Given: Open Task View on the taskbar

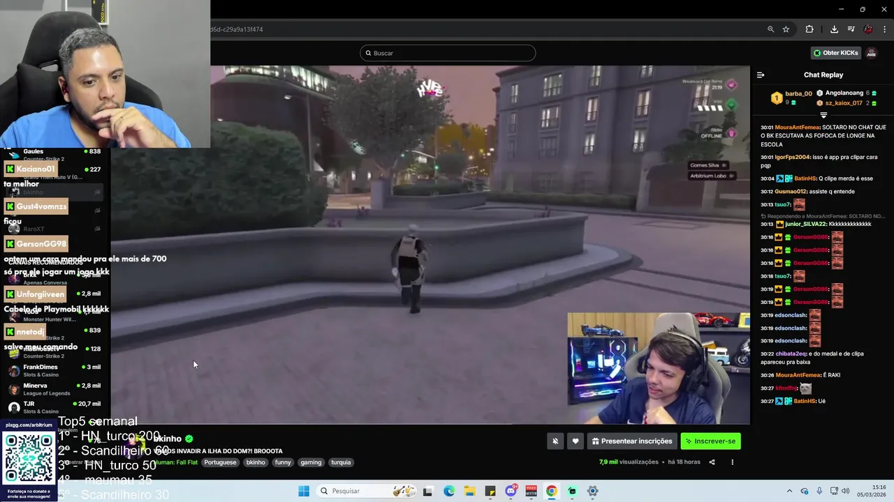Looking at the screenshot, I should [428, 491].
